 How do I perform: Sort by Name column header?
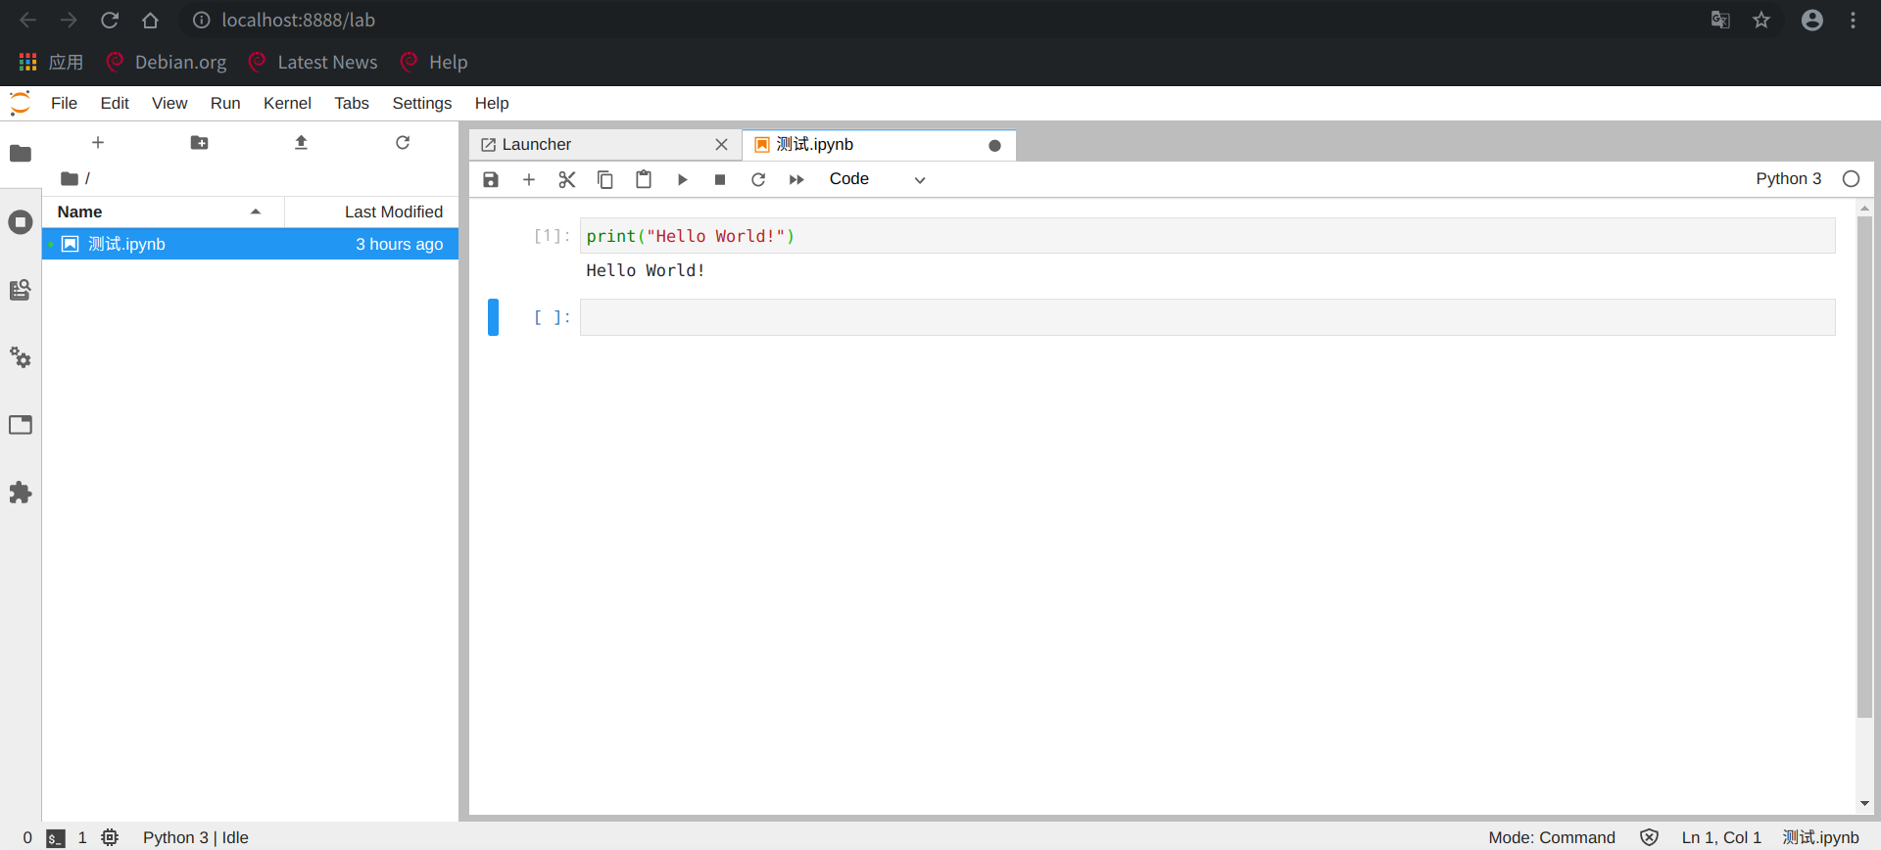163,212
